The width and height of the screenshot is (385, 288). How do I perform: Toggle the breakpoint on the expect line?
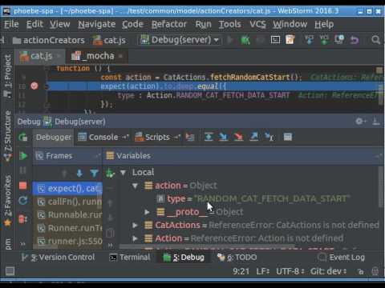coord(34,86)
